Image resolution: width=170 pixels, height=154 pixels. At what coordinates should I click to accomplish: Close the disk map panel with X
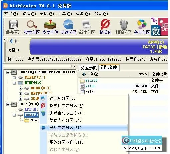[5, 39]
